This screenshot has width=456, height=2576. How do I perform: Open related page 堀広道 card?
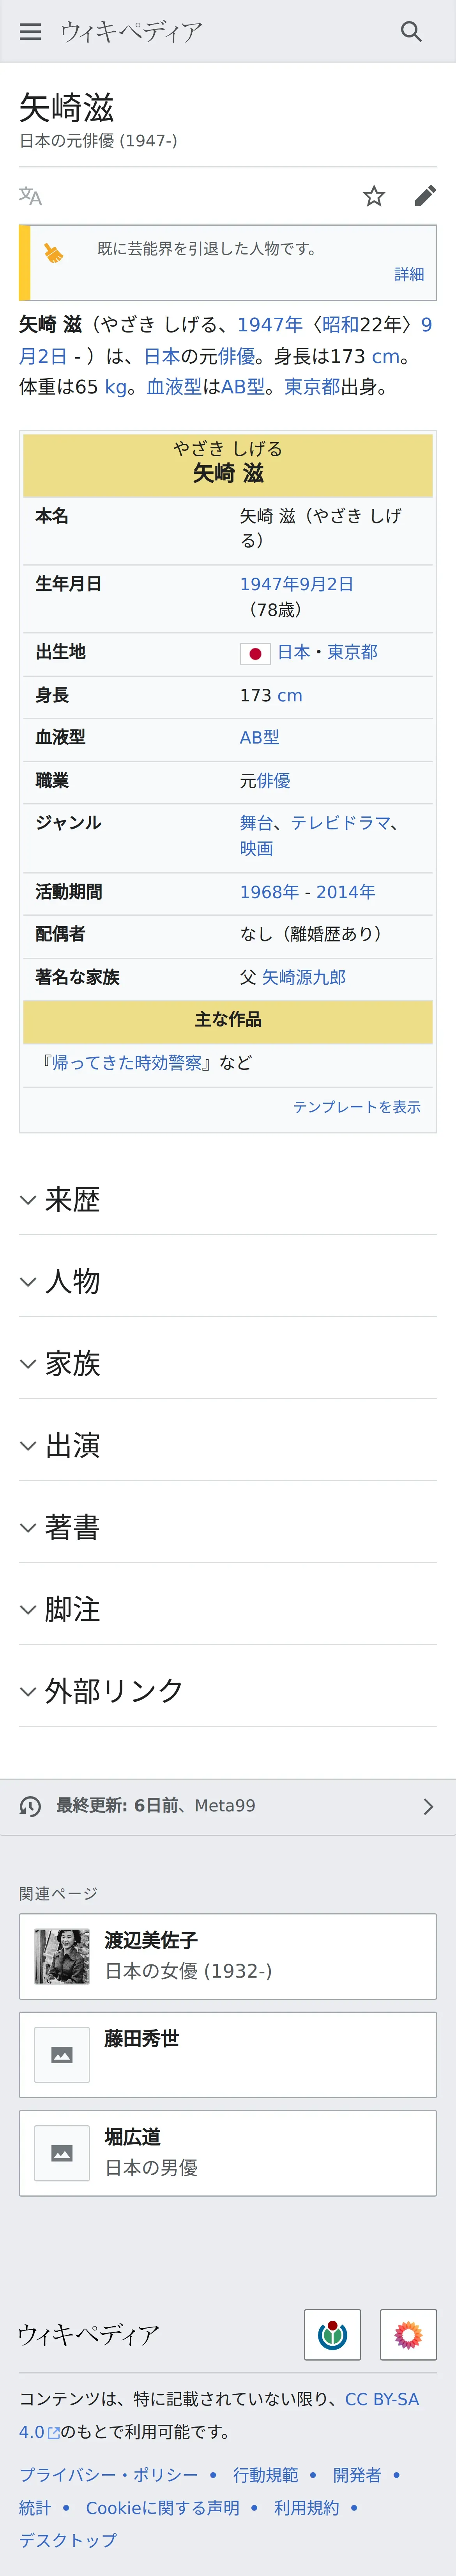[x=228, y=2153]
